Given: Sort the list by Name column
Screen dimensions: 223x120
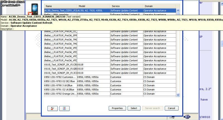Looking at the screenshot, I should click(x=60, y=6).
